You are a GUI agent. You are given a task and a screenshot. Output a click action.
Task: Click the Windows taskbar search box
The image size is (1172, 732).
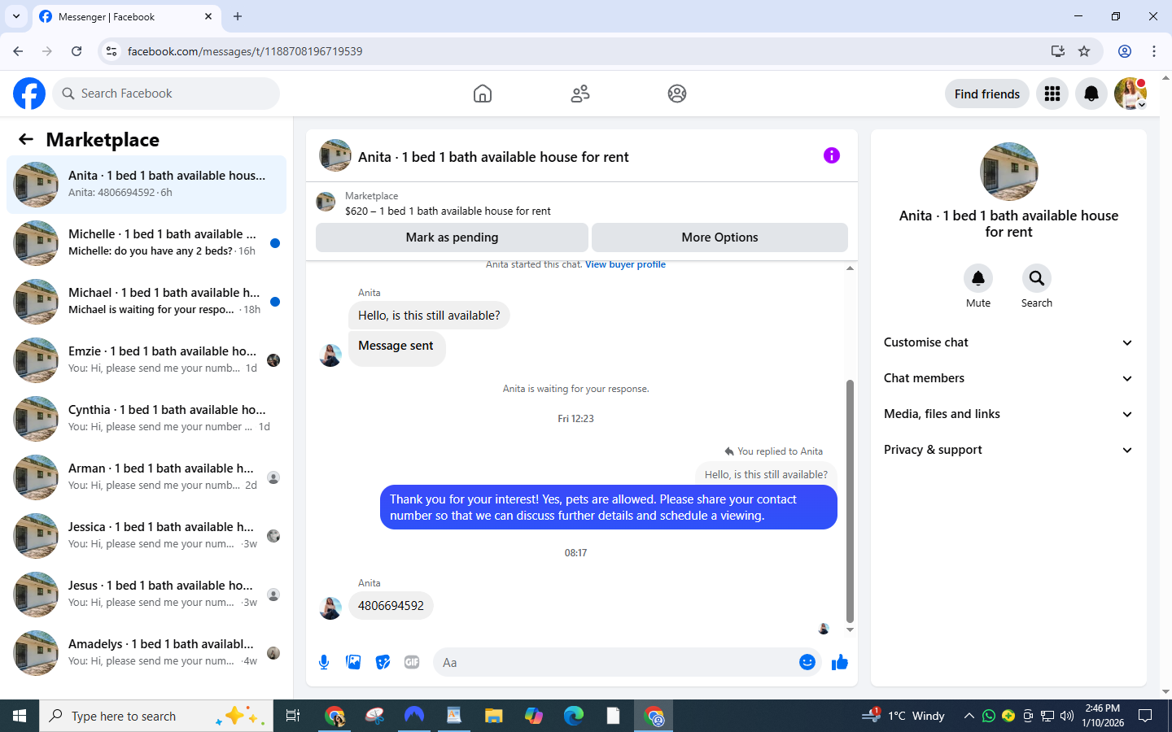tap(156, 716)
